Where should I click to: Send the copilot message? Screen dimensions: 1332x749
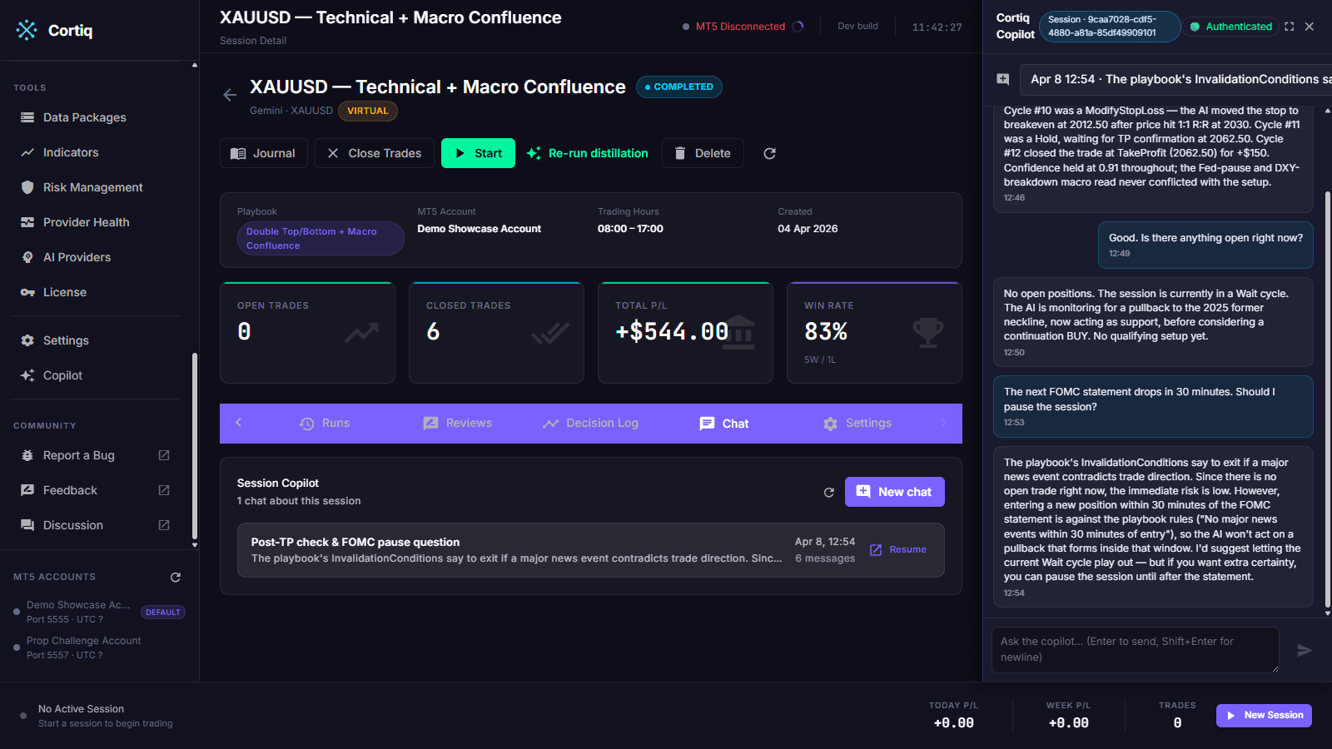pyautogui.click(x=1305, y=650)
